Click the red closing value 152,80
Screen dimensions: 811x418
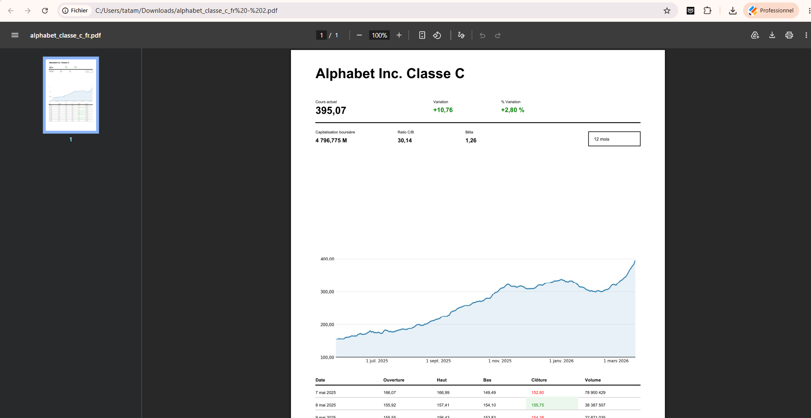[538, 392]
